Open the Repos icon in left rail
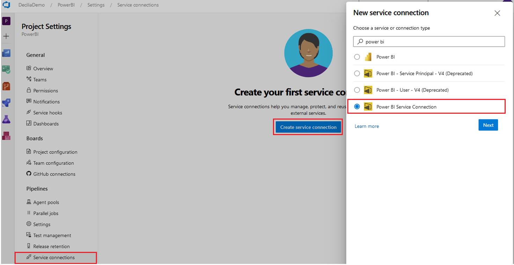Image resolution: width=514 pixels, height=265 pixels. point(6,86)
